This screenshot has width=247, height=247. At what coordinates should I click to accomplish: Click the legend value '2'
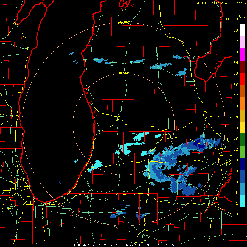pyautogui.click(x=237, y=204)
